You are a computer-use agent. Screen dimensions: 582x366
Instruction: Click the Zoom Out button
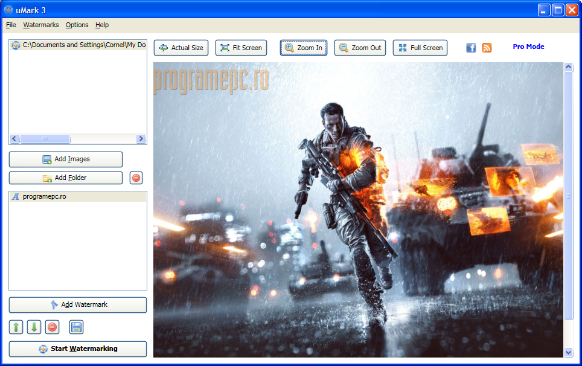tap(360, 48)
